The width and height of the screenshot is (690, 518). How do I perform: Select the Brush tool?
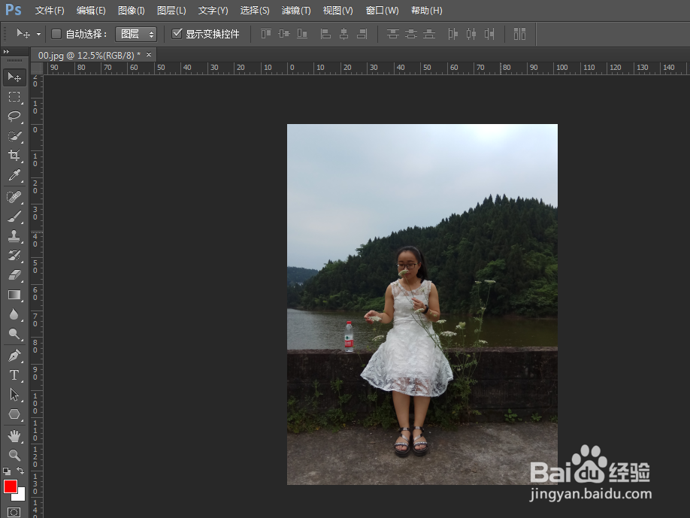[14, 217]
